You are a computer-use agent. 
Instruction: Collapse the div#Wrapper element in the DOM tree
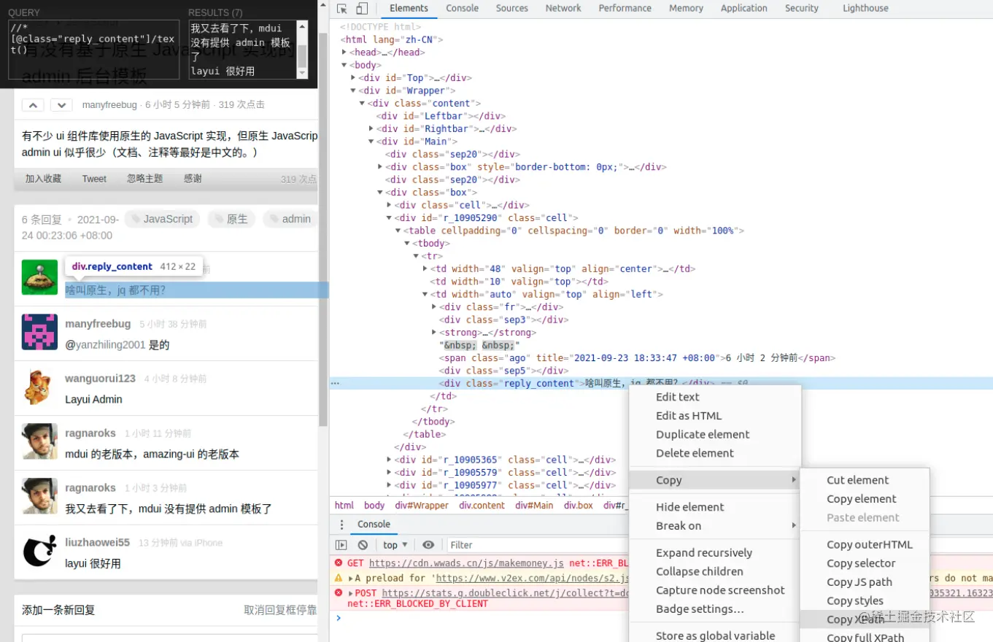353,90
